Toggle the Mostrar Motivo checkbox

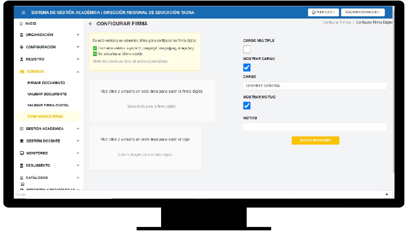pyautogui.click(x=247, y=105)
